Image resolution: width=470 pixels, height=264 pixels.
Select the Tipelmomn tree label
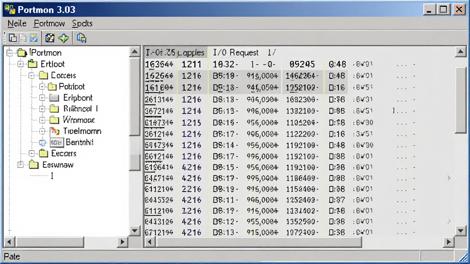(x=82, y=131)
